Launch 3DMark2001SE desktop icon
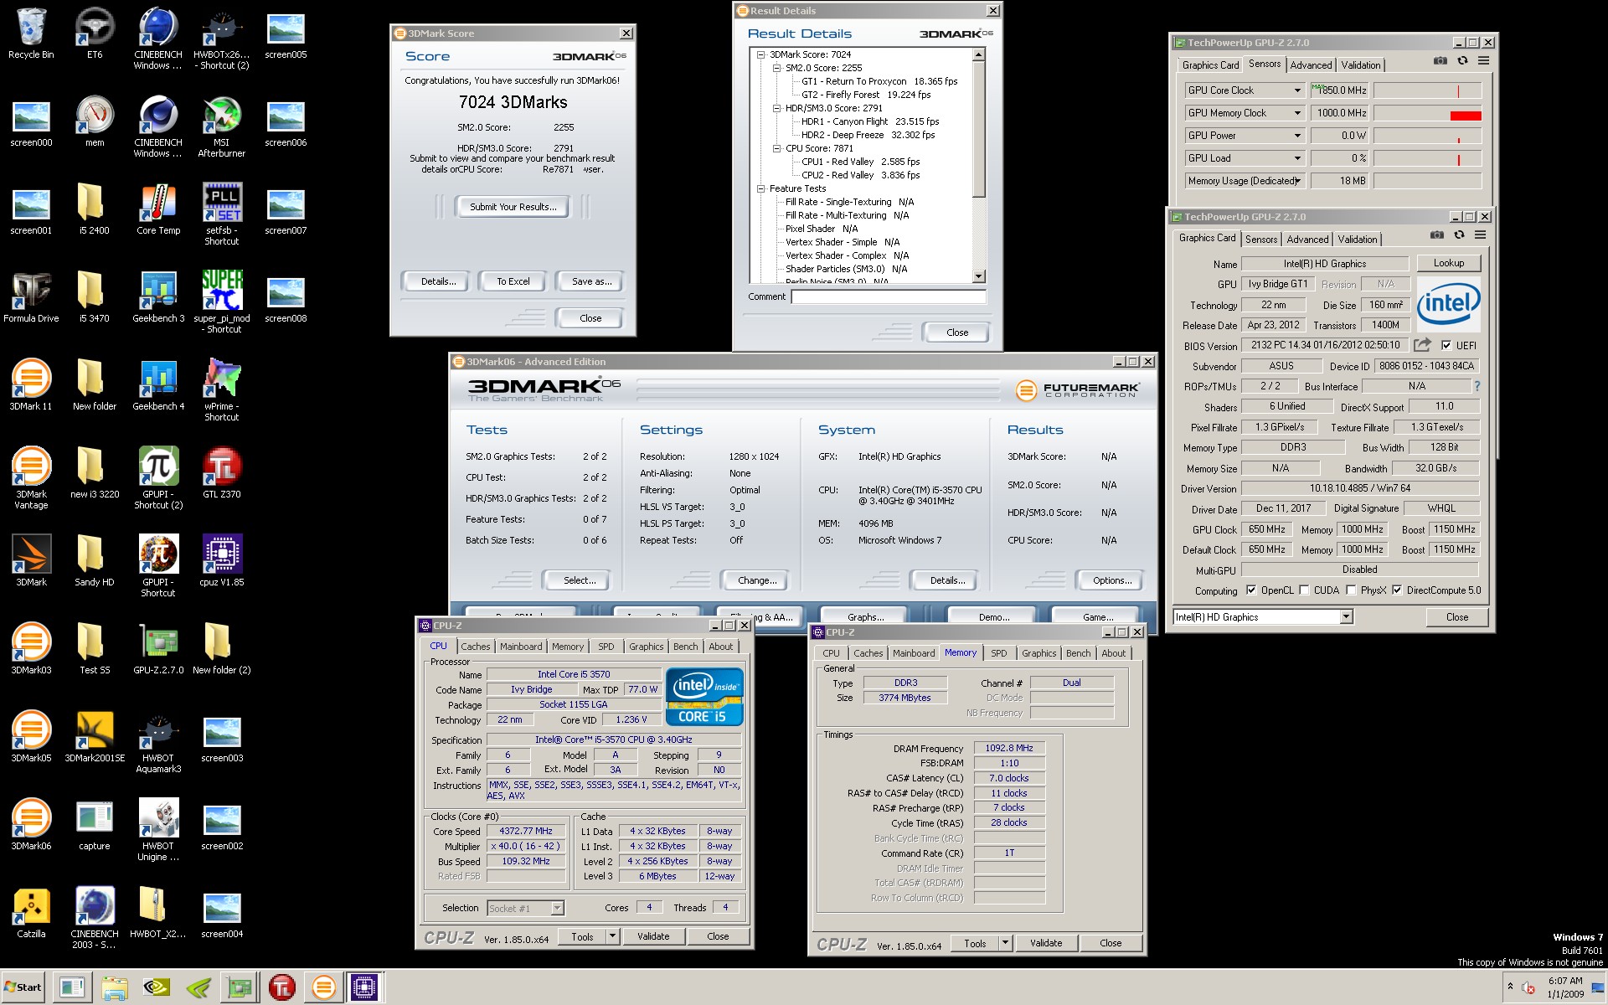Viewport: 1608px width, 1005px height. (95, 737)
